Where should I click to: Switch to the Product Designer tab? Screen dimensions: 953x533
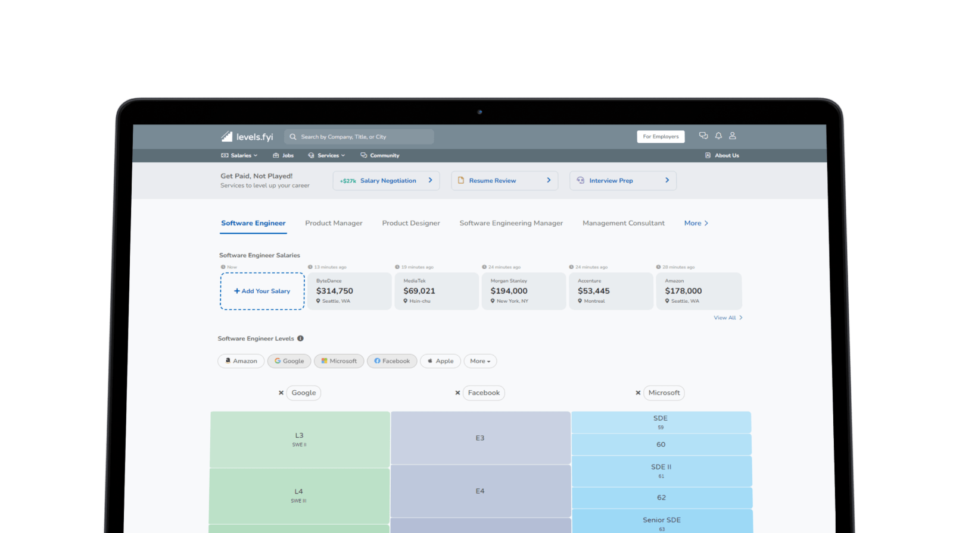click(411, 223)
